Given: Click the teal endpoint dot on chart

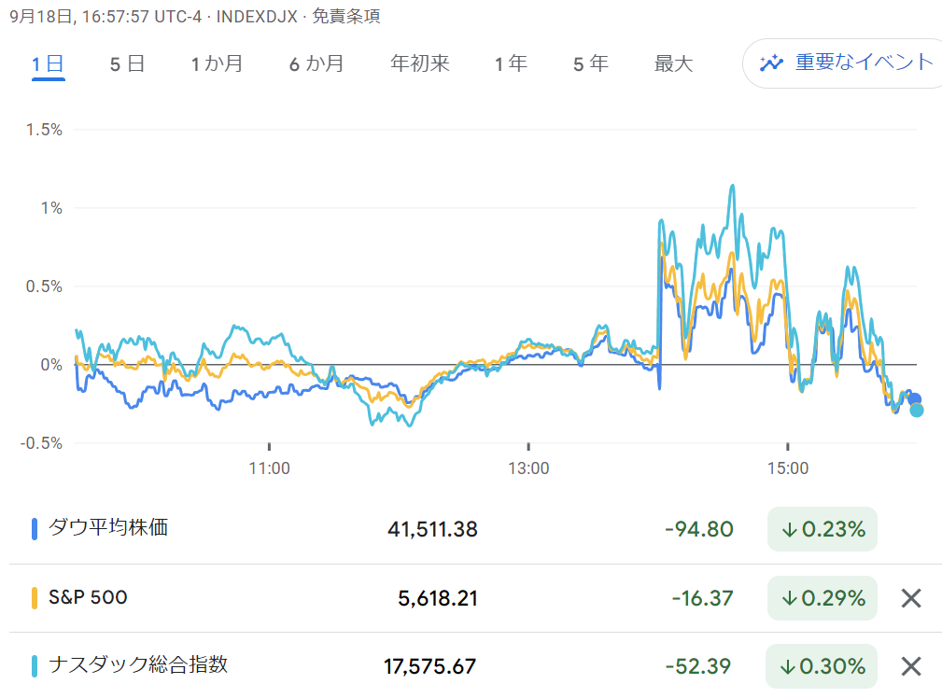Looking at the screenshot, I should pyautogui.click(x=917, y=411).
